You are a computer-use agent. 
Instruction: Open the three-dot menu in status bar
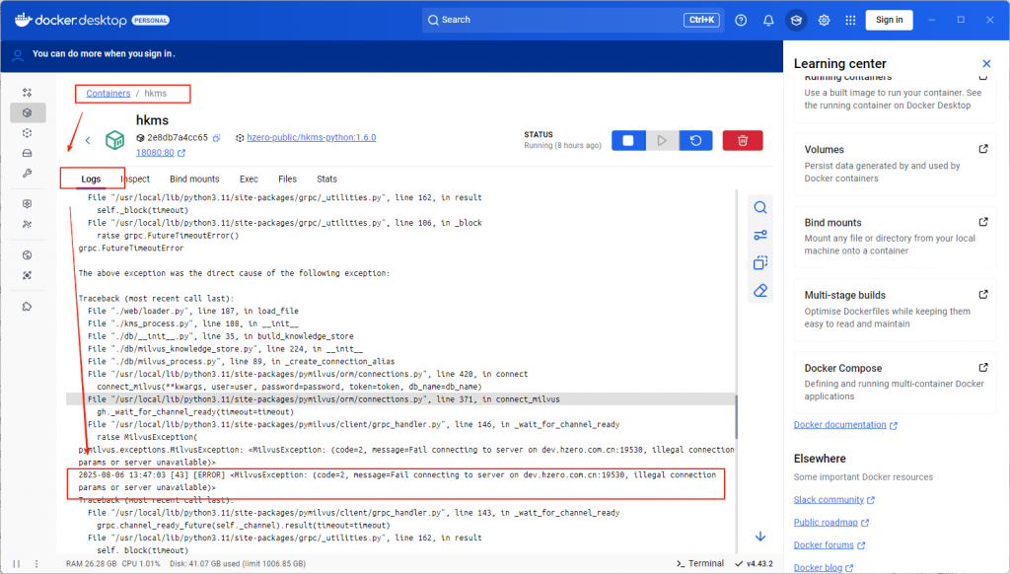pyautogui.click(x=36, y=563)
